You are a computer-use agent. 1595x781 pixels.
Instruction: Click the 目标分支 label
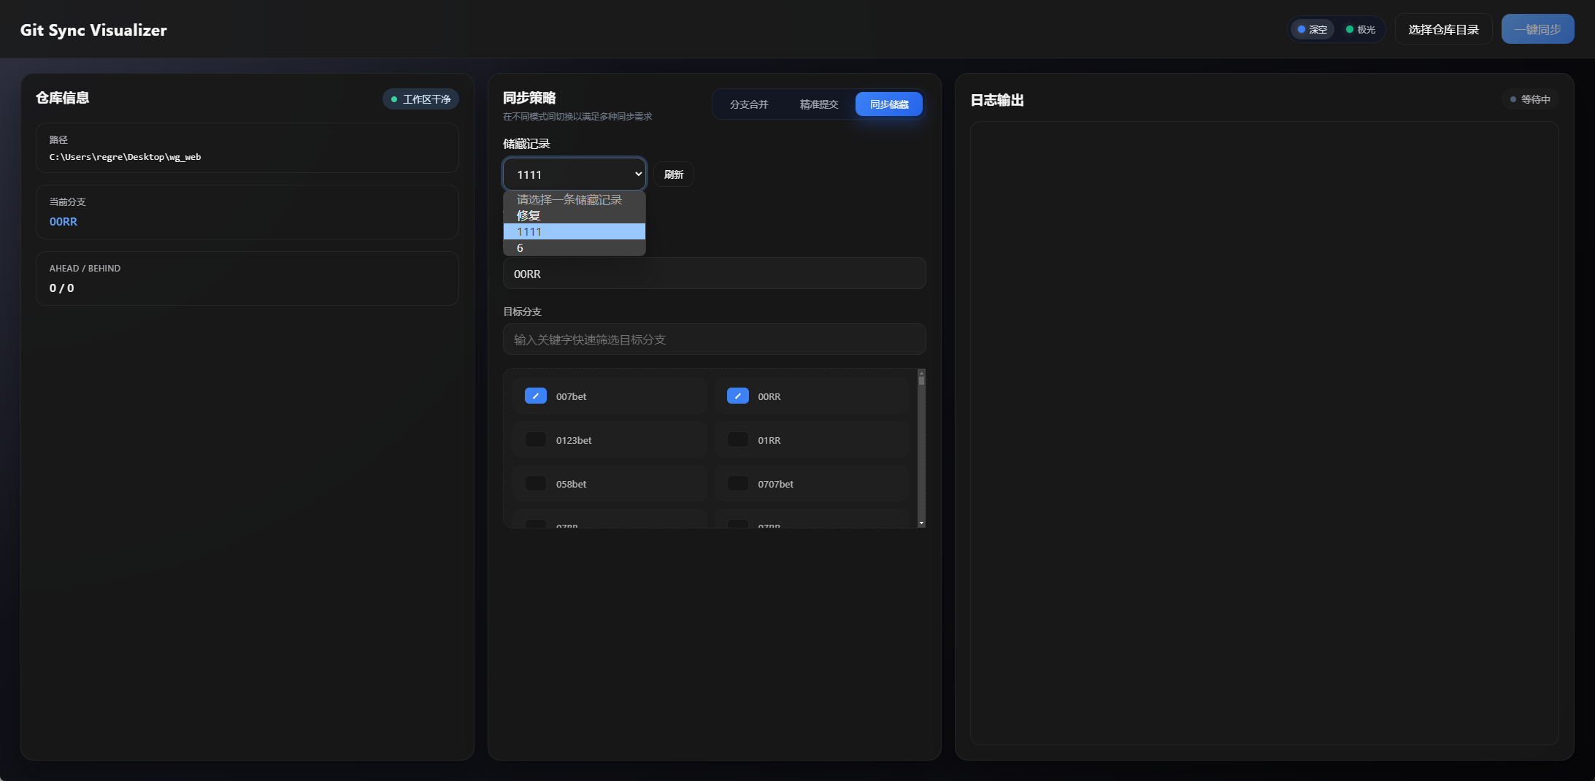[523, 312]
